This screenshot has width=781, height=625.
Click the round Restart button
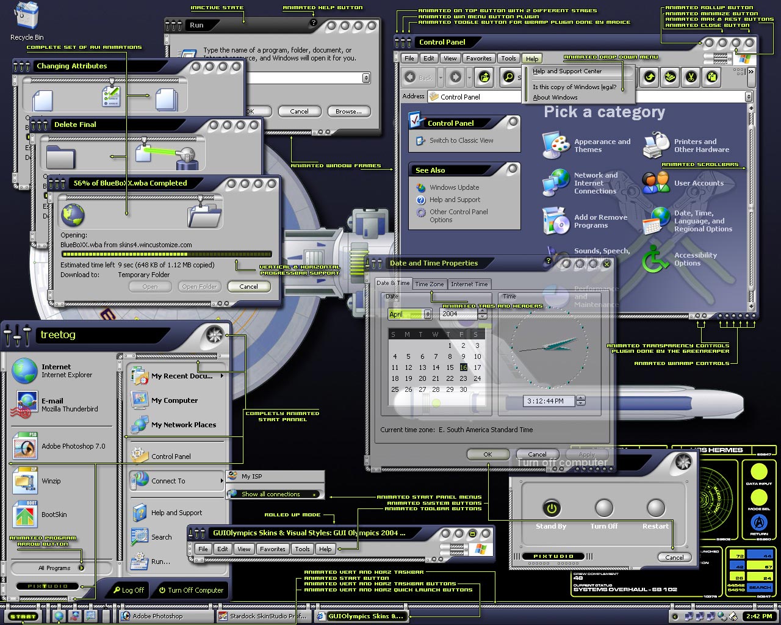[x=655, y=508]
